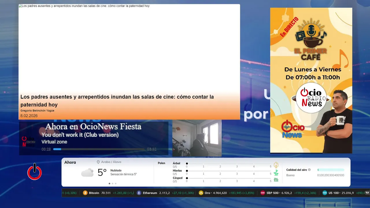Click the article date 8.02.2026
The image size is (370, 208).
29,116
